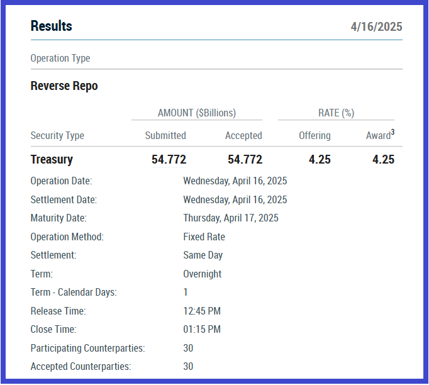Screen dimensions: 429x385
Task: Click the Fixed Rate operation method value
Action: pyautogui.click(x=204, y=237)
